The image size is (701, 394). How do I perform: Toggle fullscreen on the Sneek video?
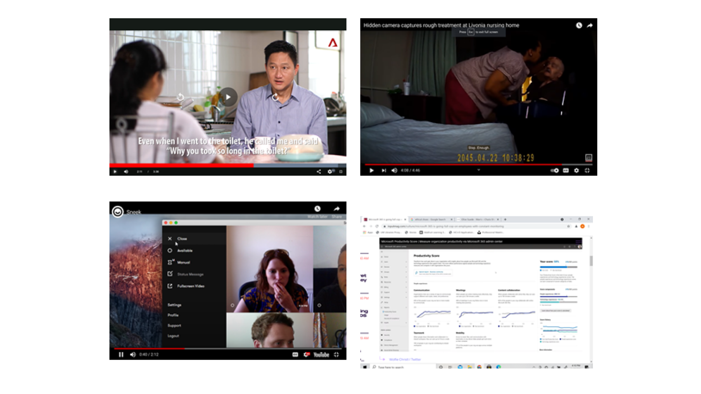click(x=336, y=355)
